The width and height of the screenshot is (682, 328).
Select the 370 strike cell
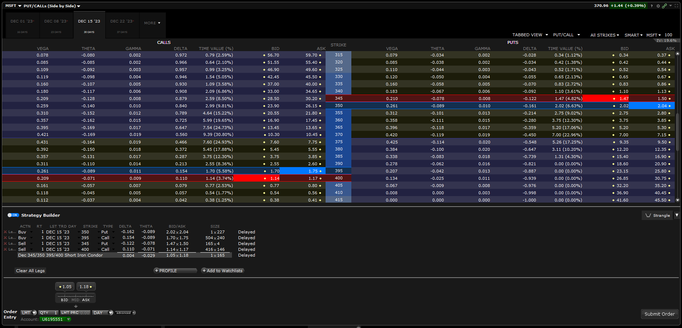click(339, 134)
